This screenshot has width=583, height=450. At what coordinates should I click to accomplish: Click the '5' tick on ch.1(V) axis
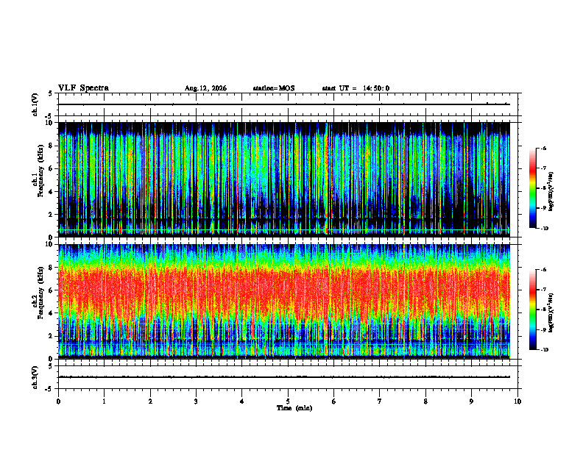point(51,94)
